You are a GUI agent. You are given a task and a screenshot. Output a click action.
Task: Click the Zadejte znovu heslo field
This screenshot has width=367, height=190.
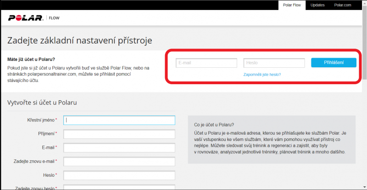(x=119, y=187)
